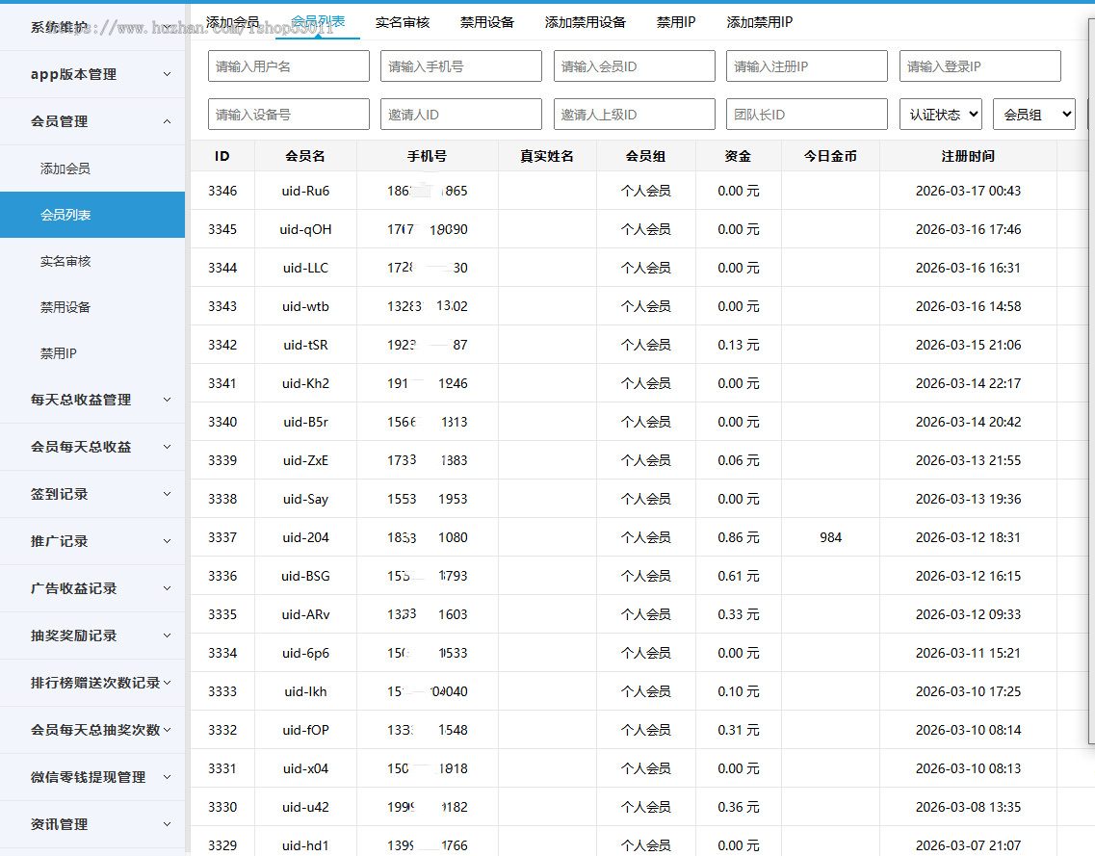1095x856 pixels.
Task: Click the 资金 column header
Action: tap(738, 156)
